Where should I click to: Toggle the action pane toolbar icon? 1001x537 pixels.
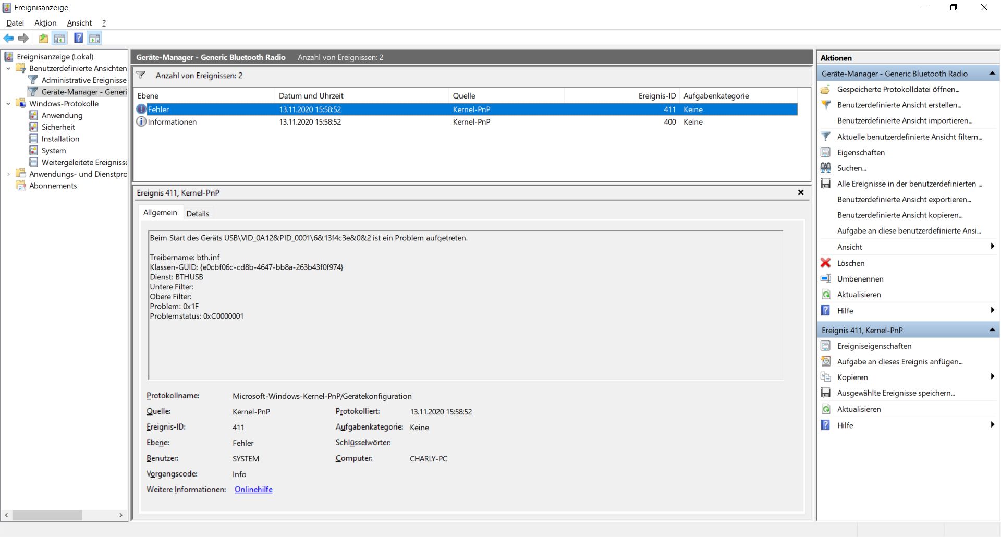tap(94, 38)
